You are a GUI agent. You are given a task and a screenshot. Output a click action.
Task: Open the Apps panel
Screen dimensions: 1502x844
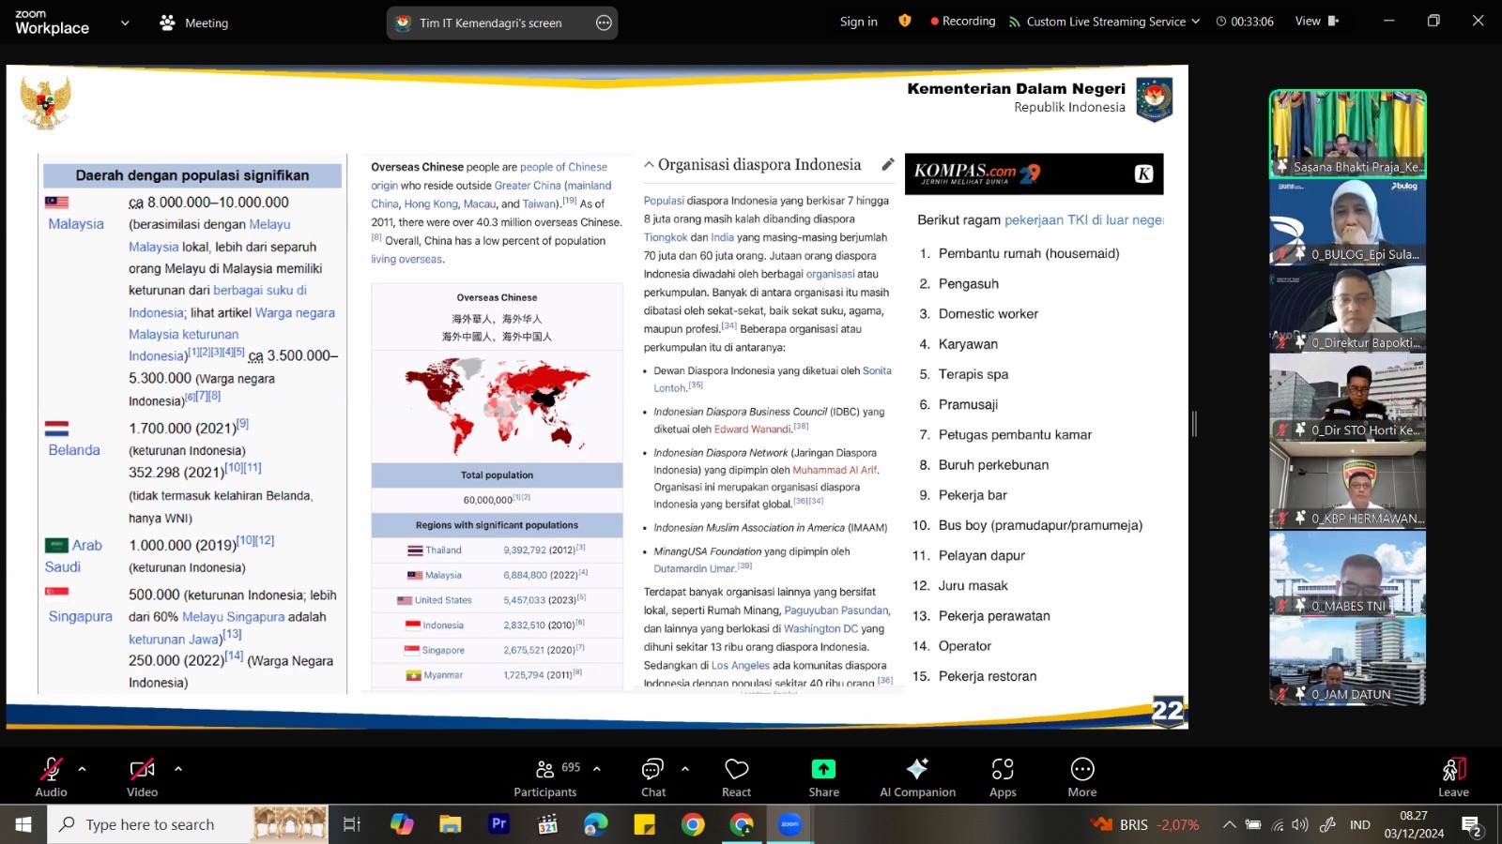[1003, 777]
